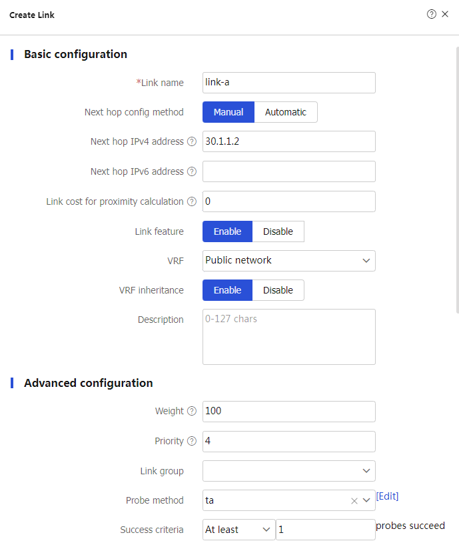
Task: Click the Edit link beside Probe method
Action: 387,496
